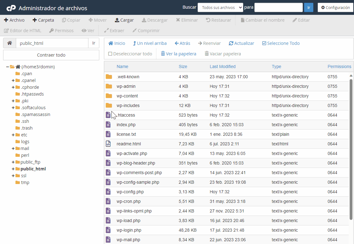Expand the ssl folder in tree
354x244 pixels.
coord(13,176)
